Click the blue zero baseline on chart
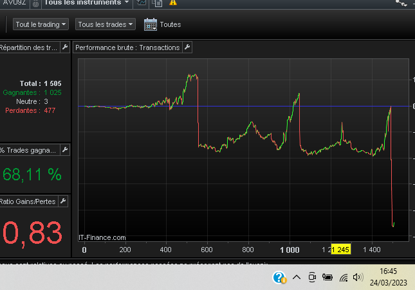The image size is (415, 290). click(243, 106)
